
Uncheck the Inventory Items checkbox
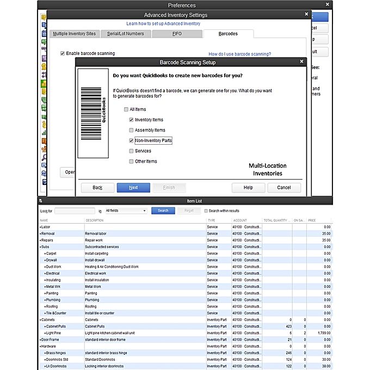[131, 120]
